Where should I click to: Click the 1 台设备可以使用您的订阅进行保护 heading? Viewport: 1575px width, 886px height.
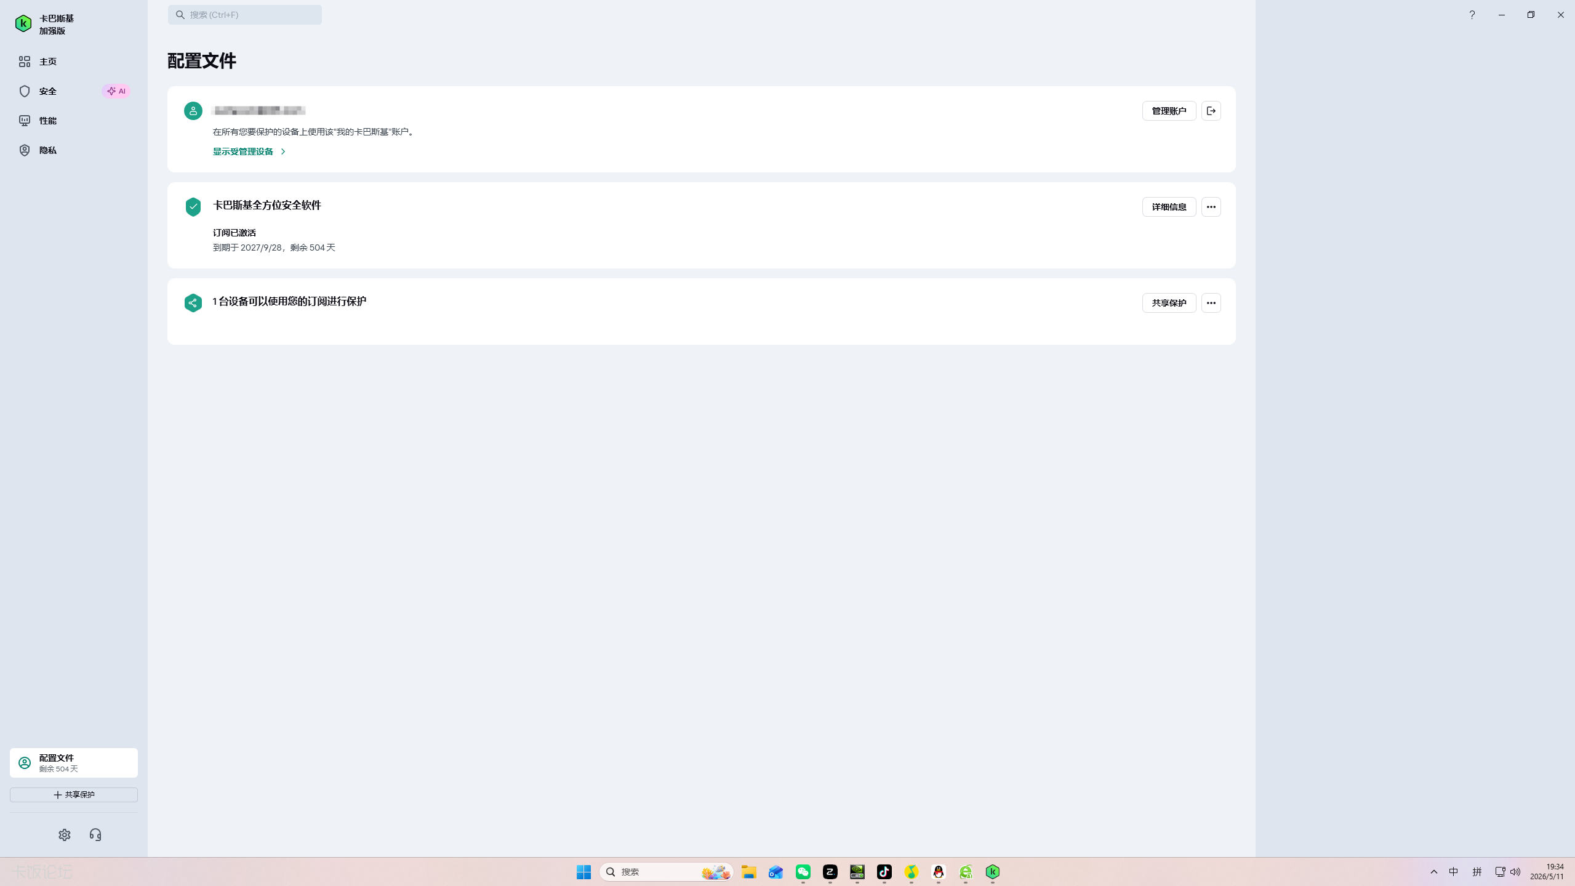point(289,301)
